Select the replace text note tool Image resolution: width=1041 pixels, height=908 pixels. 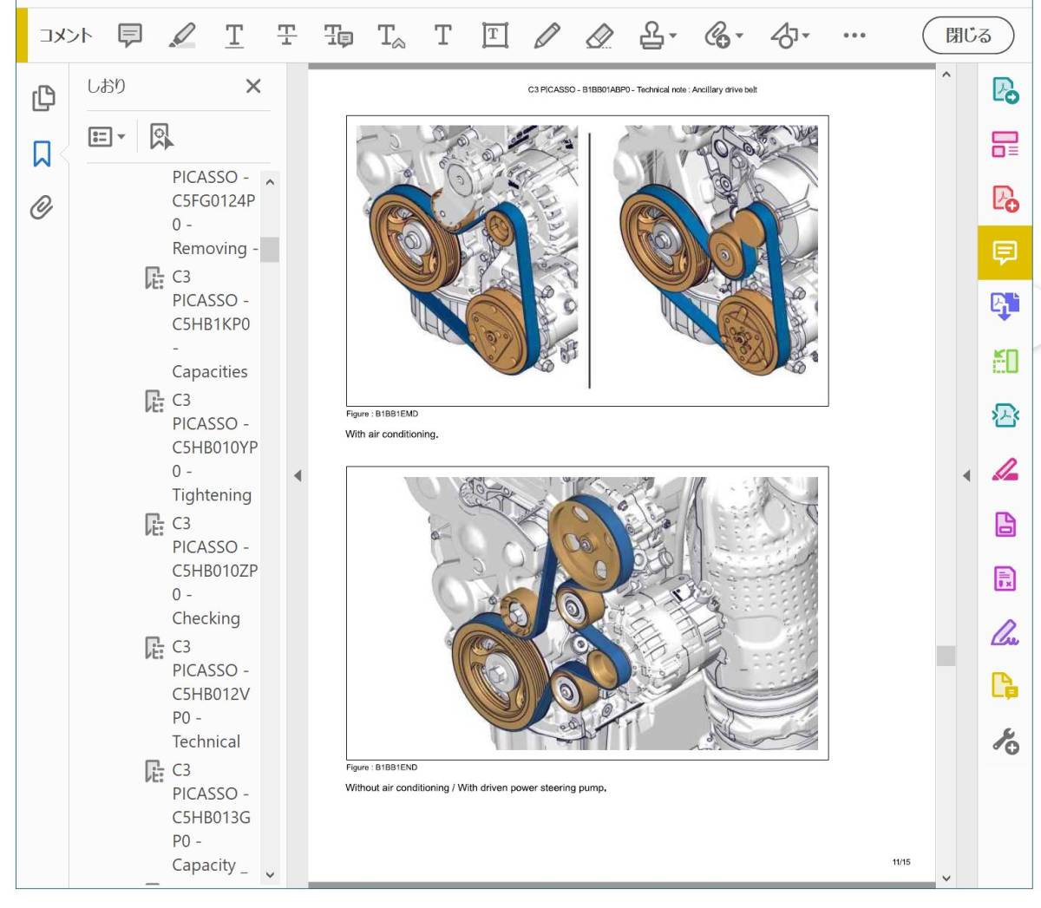pos(338,36)
